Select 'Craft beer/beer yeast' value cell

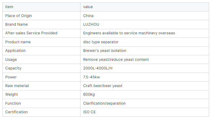pyautogui.click(x=103, y=86)
